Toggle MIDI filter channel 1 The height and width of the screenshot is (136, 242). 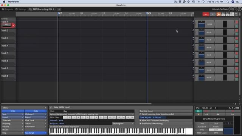pos(65,117)
